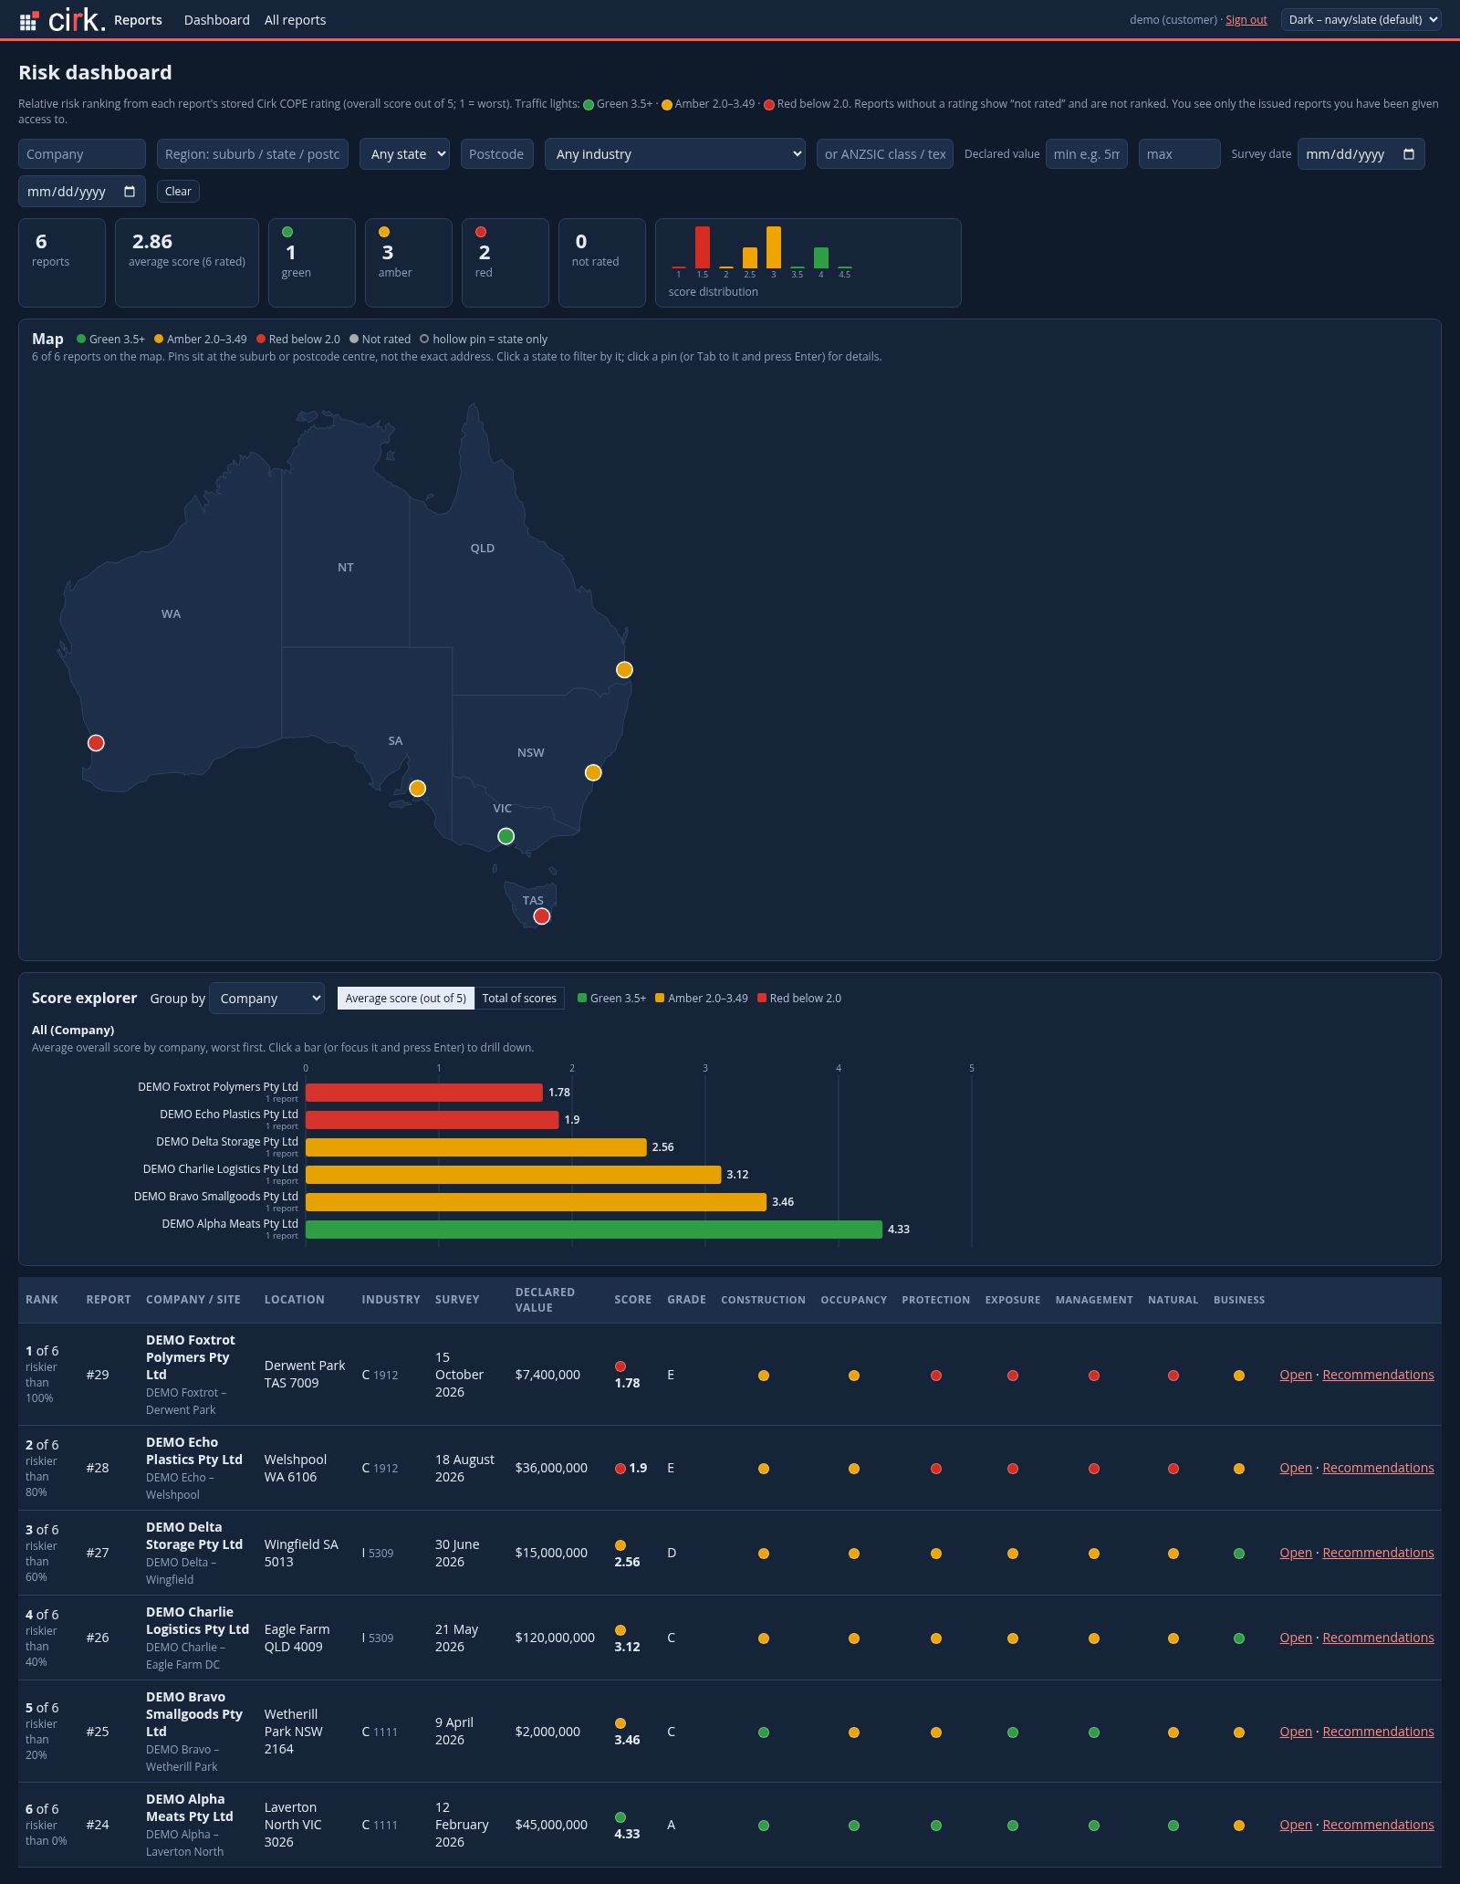The width and height of the screenshot is (1460, 1884).
Task: Open the Dashboard nav item
Action: [217, 20]
